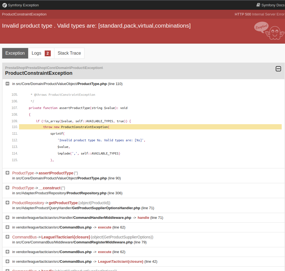Open the Stack Trace tab
Screen dimensions: 285x271
(69, 53)
